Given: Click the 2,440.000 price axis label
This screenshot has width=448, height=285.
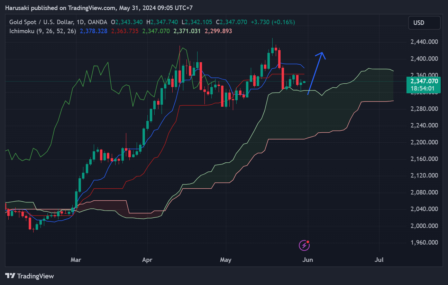Looking at the screenshot, I should click(x=424, y=42).
